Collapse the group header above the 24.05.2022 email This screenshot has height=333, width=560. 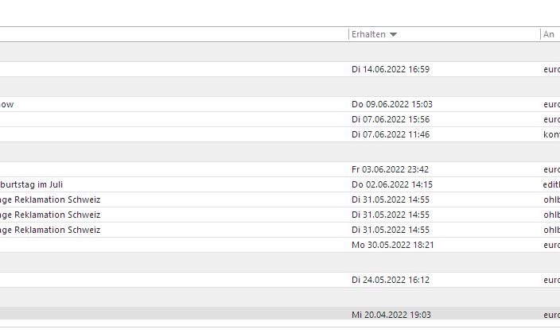(x=159, y=262)
